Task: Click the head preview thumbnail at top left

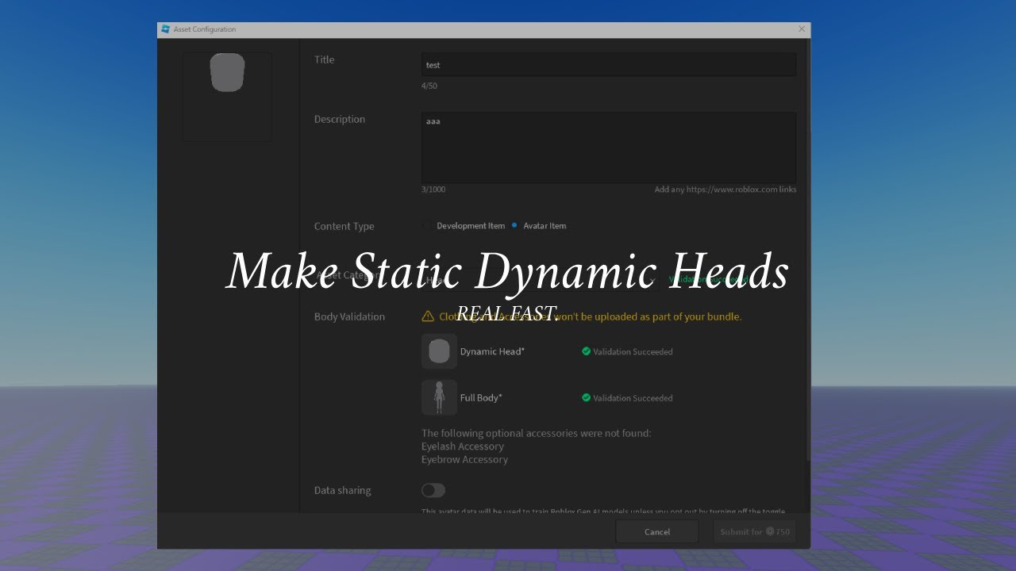Action: tap(227, 97)
